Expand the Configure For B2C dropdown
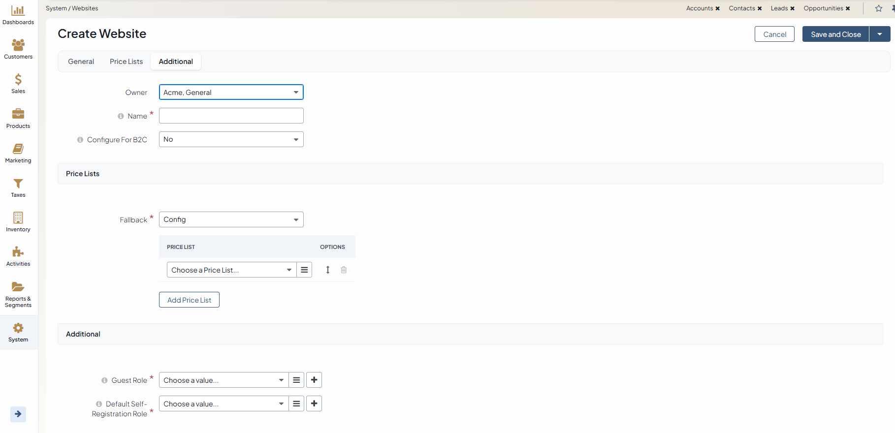895x433 pixels. coord(231,139)
